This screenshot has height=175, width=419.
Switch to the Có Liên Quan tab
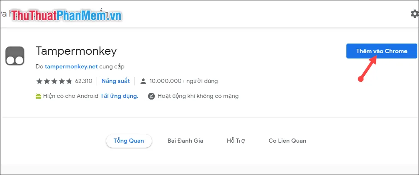pos(287,141)
